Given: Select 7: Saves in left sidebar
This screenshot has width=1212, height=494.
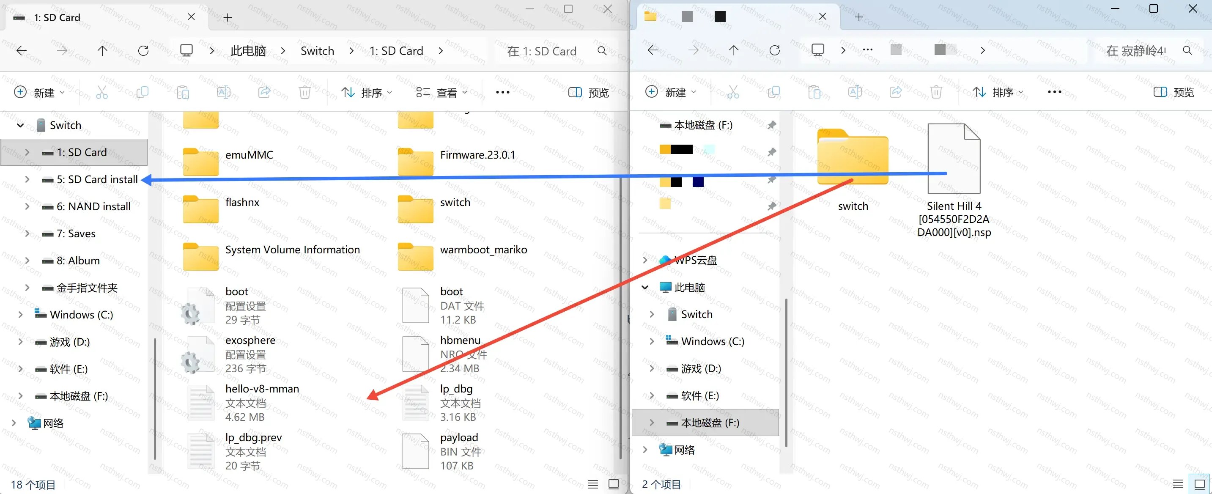Looking at the screenshot, I should point(75,233).
